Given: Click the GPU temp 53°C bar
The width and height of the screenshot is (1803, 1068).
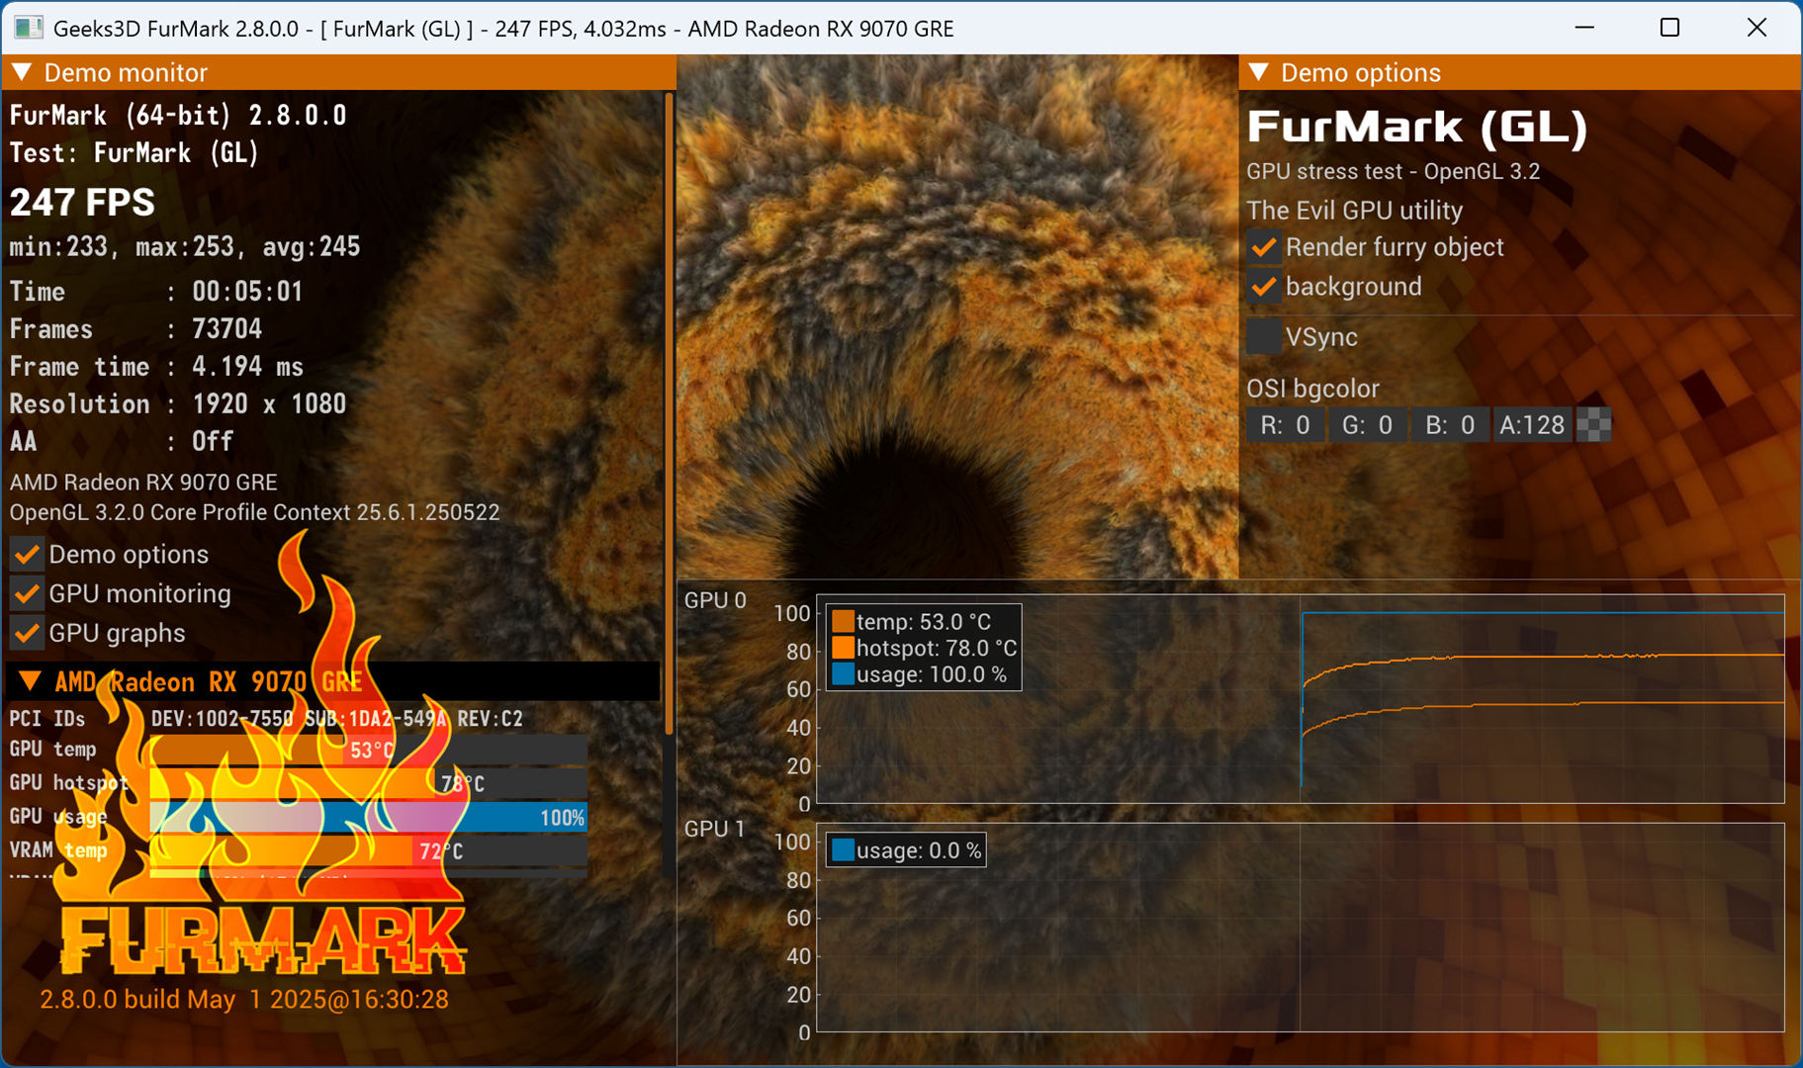Looking at the screenshot, I should [369, 750].
